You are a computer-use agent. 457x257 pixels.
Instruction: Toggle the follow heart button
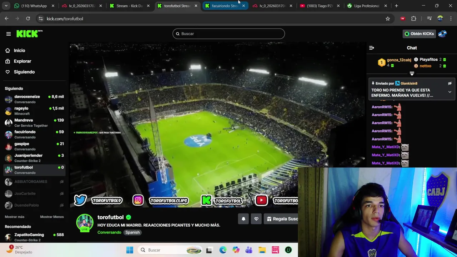[x=256, y=219]
